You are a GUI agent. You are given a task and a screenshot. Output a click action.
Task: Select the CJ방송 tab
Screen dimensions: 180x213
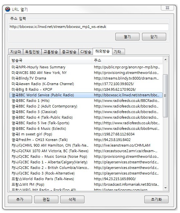coord(86,52)
